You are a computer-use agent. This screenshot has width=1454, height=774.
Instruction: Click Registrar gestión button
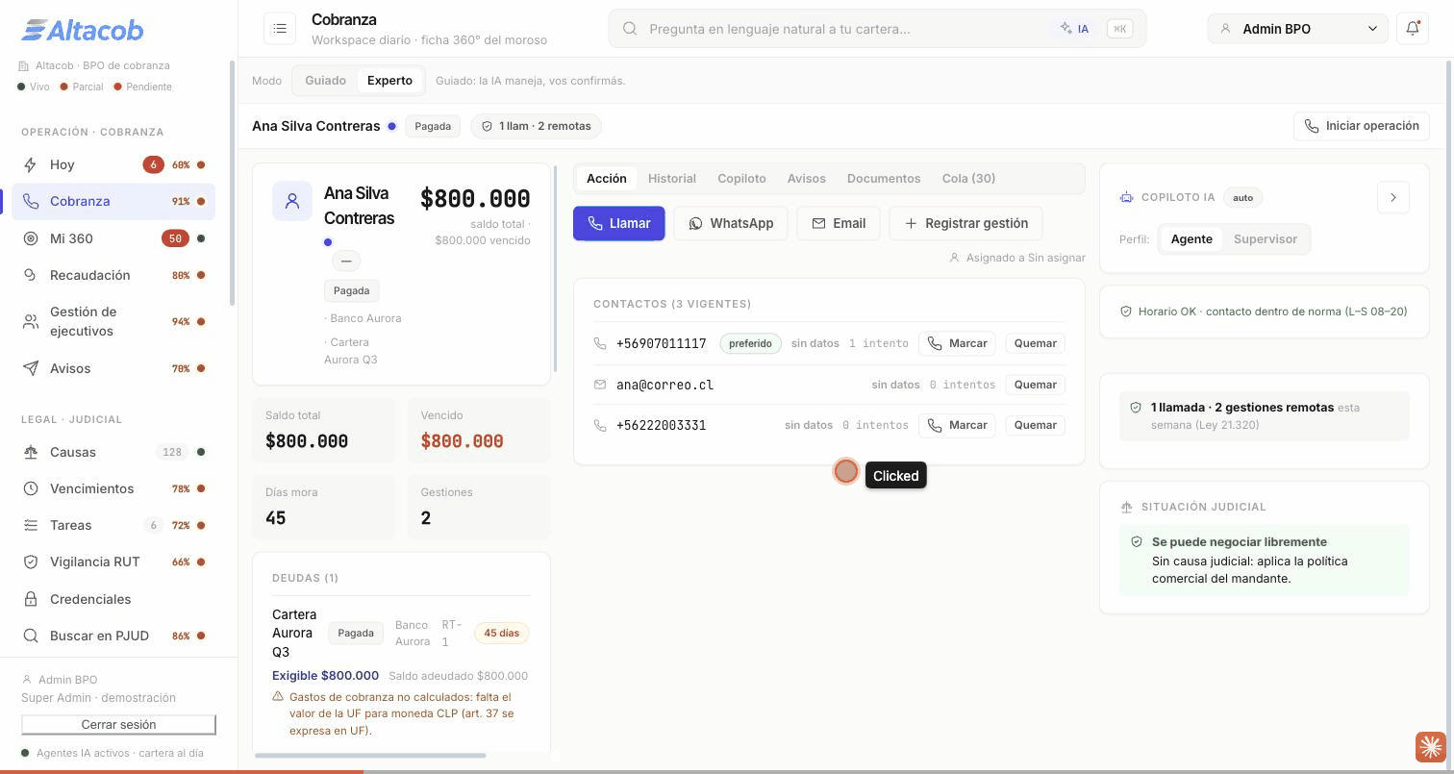(x=965, y=223)
